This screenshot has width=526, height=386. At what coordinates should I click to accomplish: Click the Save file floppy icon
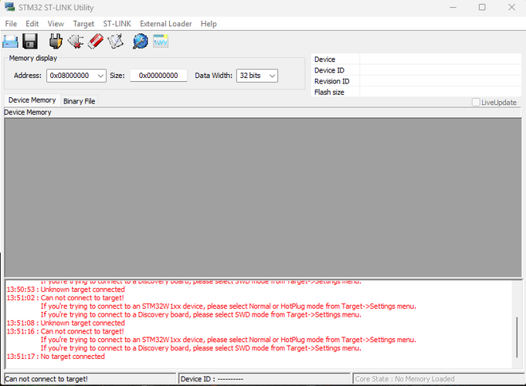pyautogui.click(x=30, y=42)
